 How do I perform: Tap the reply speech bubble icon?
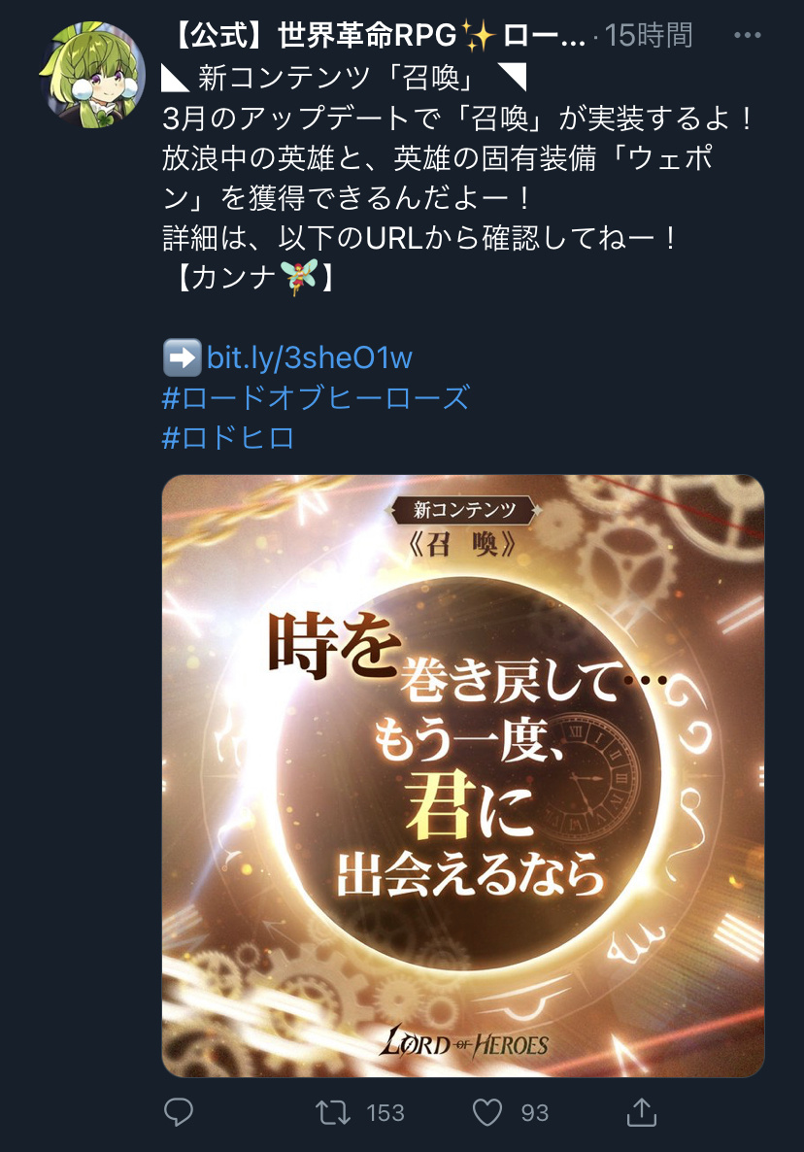point(179,1111)
